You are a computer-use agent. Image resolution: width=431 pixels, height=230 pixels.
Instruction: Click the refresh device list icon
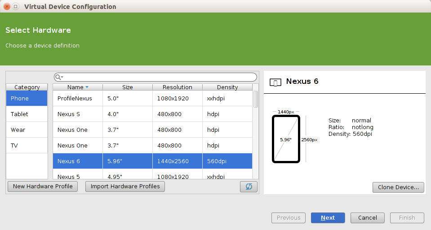point(249,187)
